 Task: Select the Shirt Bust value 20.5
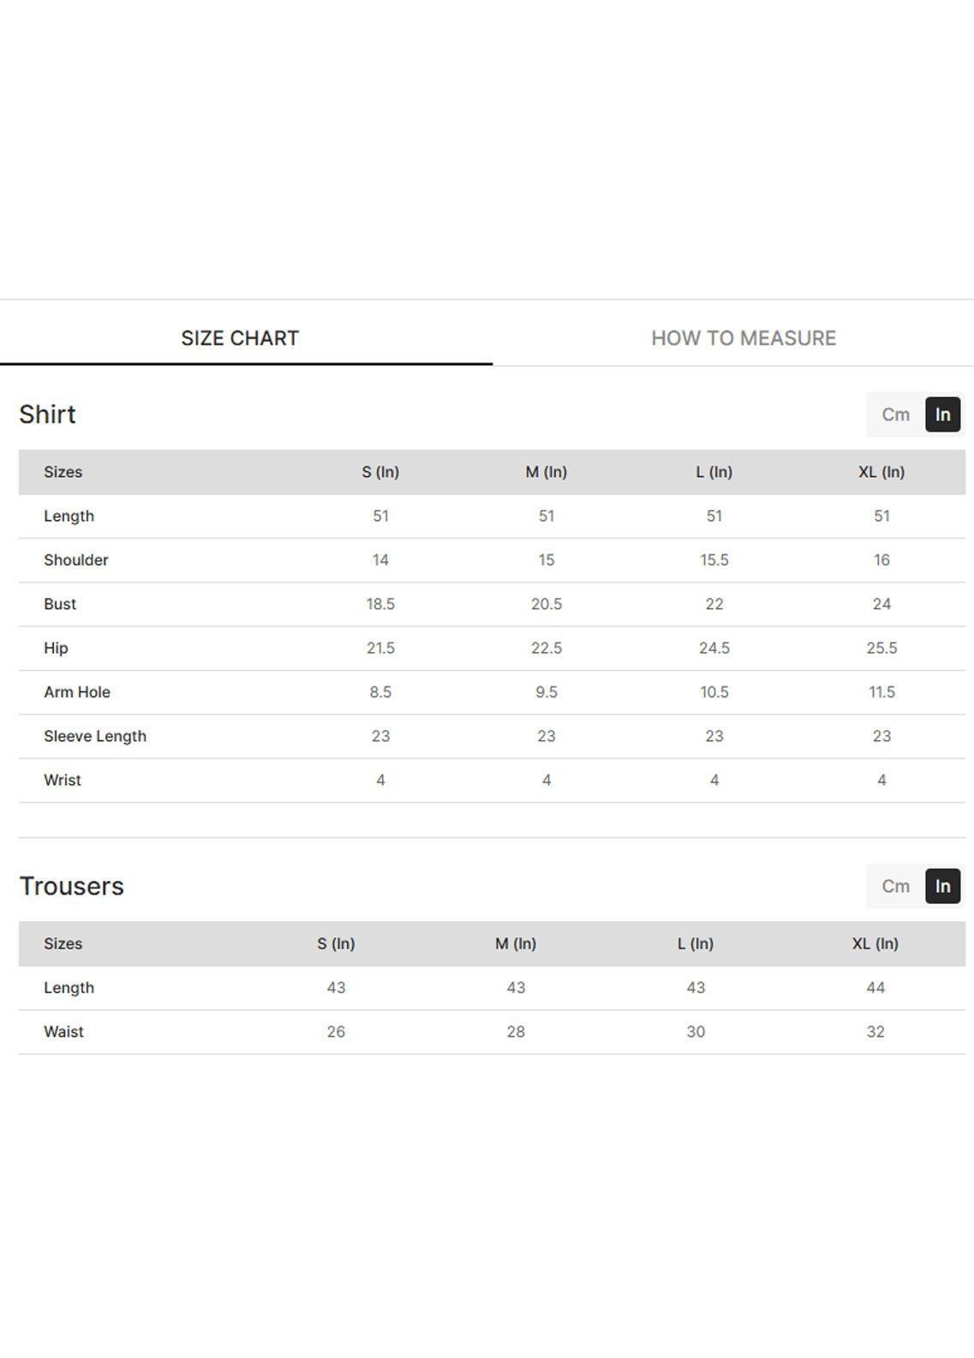(x=547, y=604)
